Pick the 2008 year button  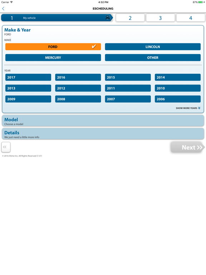(78, 99)
